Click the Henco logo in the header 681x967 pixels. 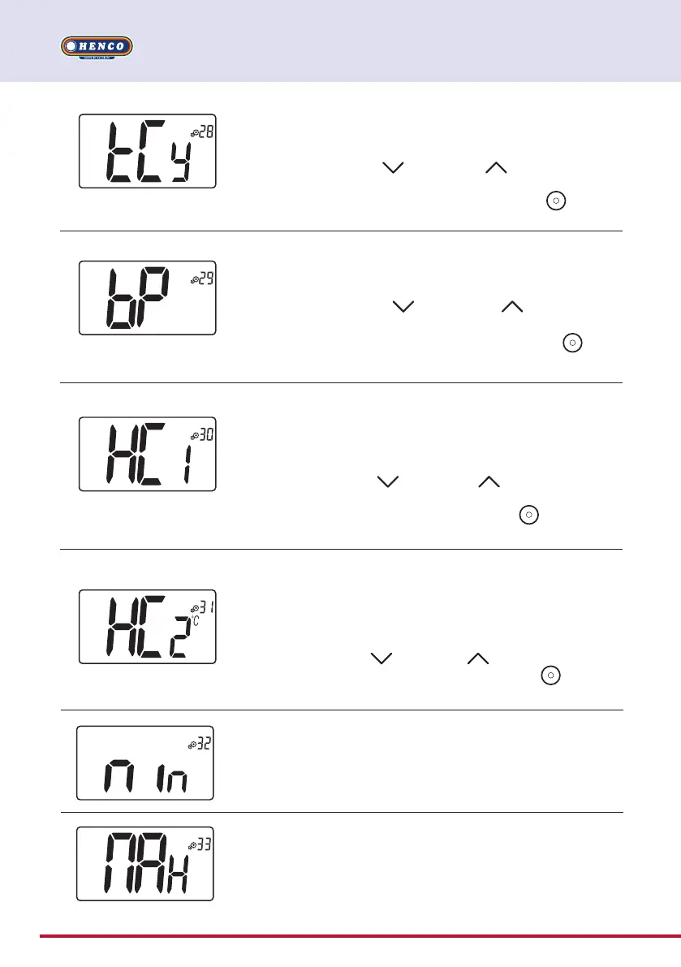coord(96,47)
